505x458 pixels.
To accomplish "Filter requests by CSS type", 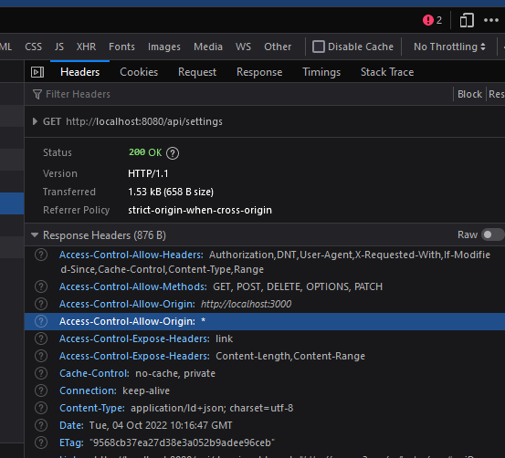I will (34, 47).
